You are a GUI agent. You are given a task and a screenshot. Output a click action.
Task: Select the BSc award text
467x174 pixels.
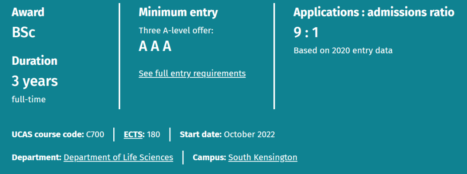point(23,33)
